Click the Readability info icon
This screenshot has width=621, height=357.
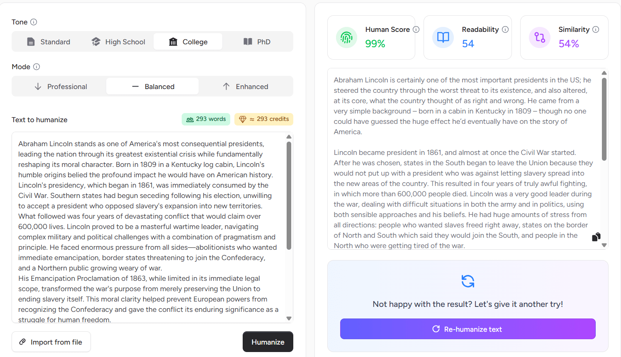coord(505,29)
